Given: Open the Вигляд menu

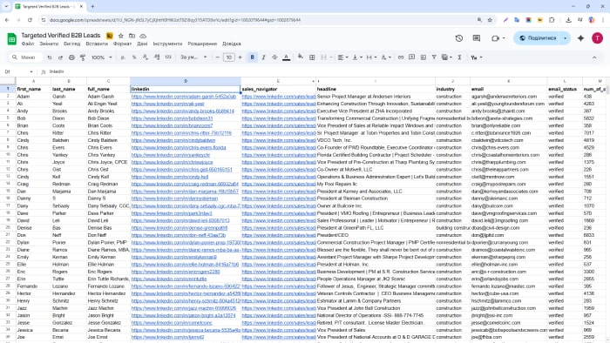Looking at the screenshot, I should tap(72, 44).
